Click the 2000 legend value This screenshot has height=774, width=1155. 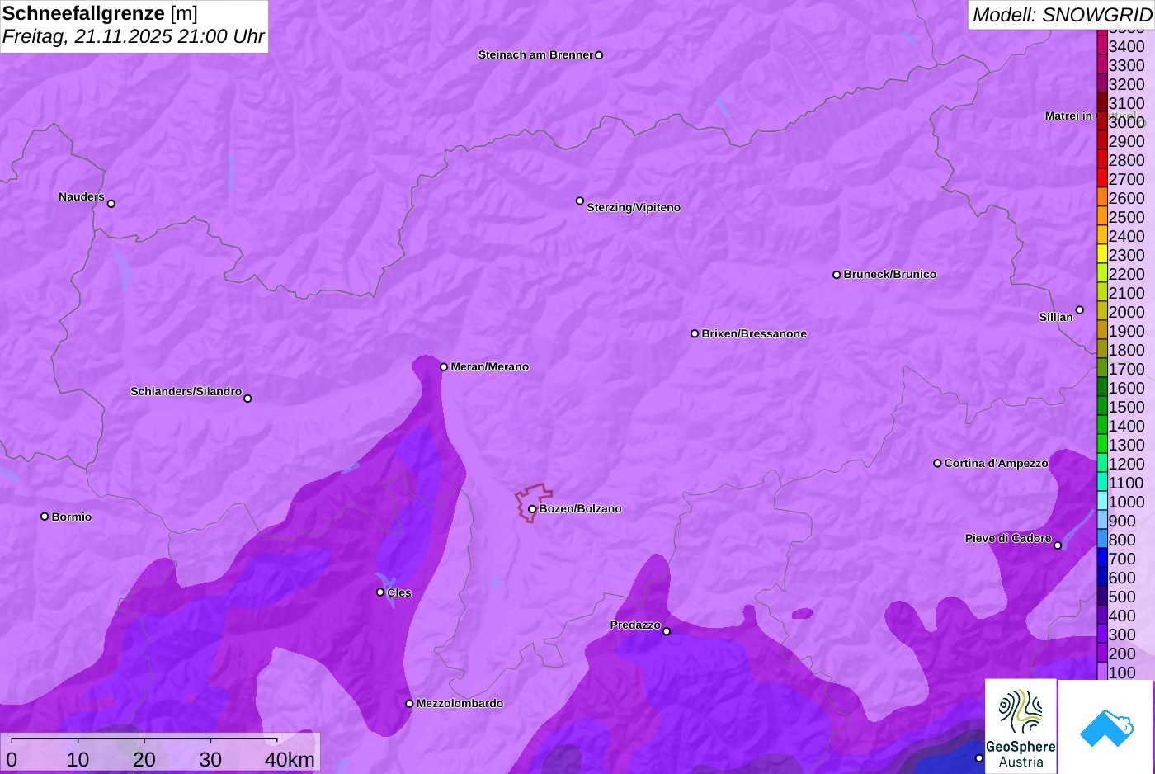tap(1127, 312)
